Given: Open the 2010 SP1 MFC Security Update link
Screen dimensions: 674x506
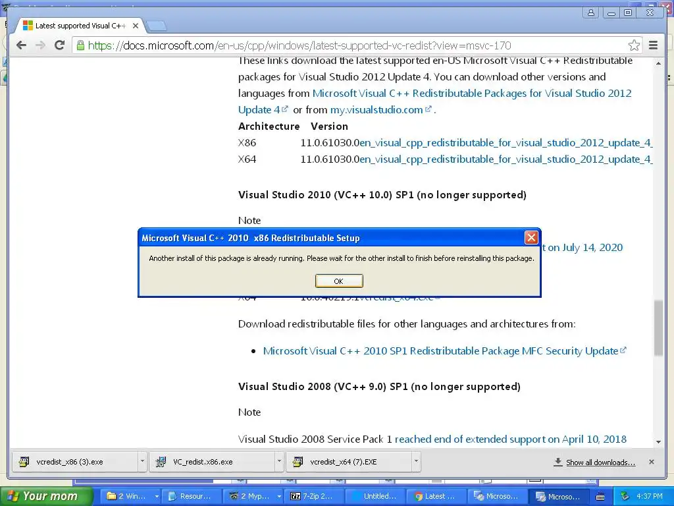Looking at the screenshot, I should 445,351.
